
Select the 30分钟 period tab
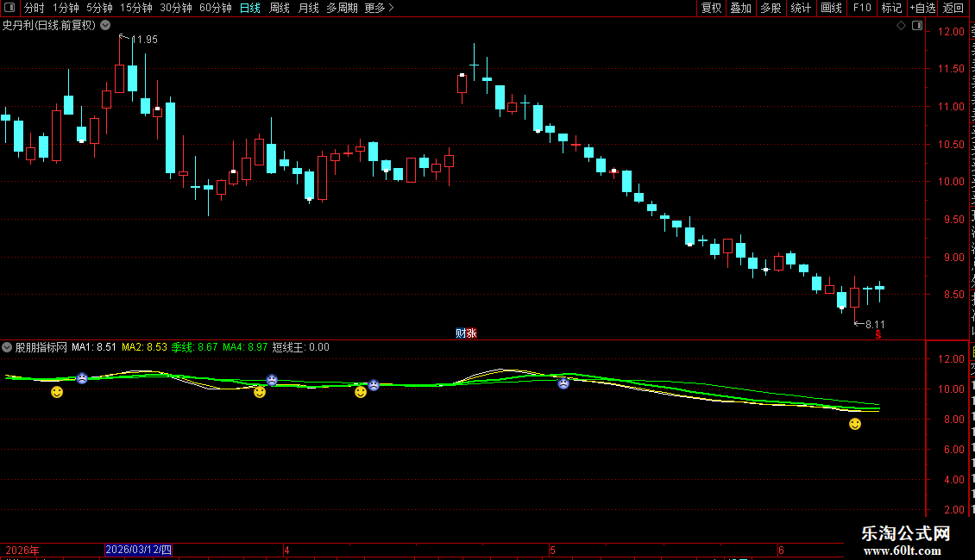[x=176, y=8]
